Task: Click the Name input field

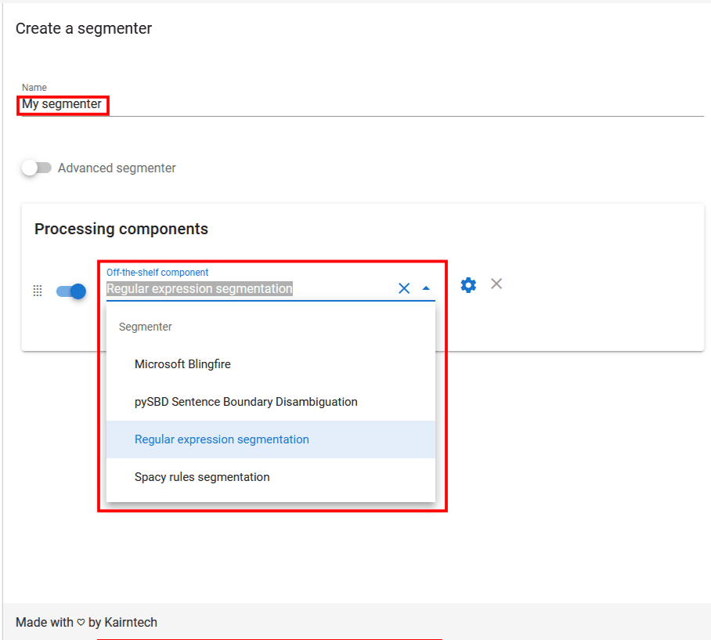Action: [360, 104]
